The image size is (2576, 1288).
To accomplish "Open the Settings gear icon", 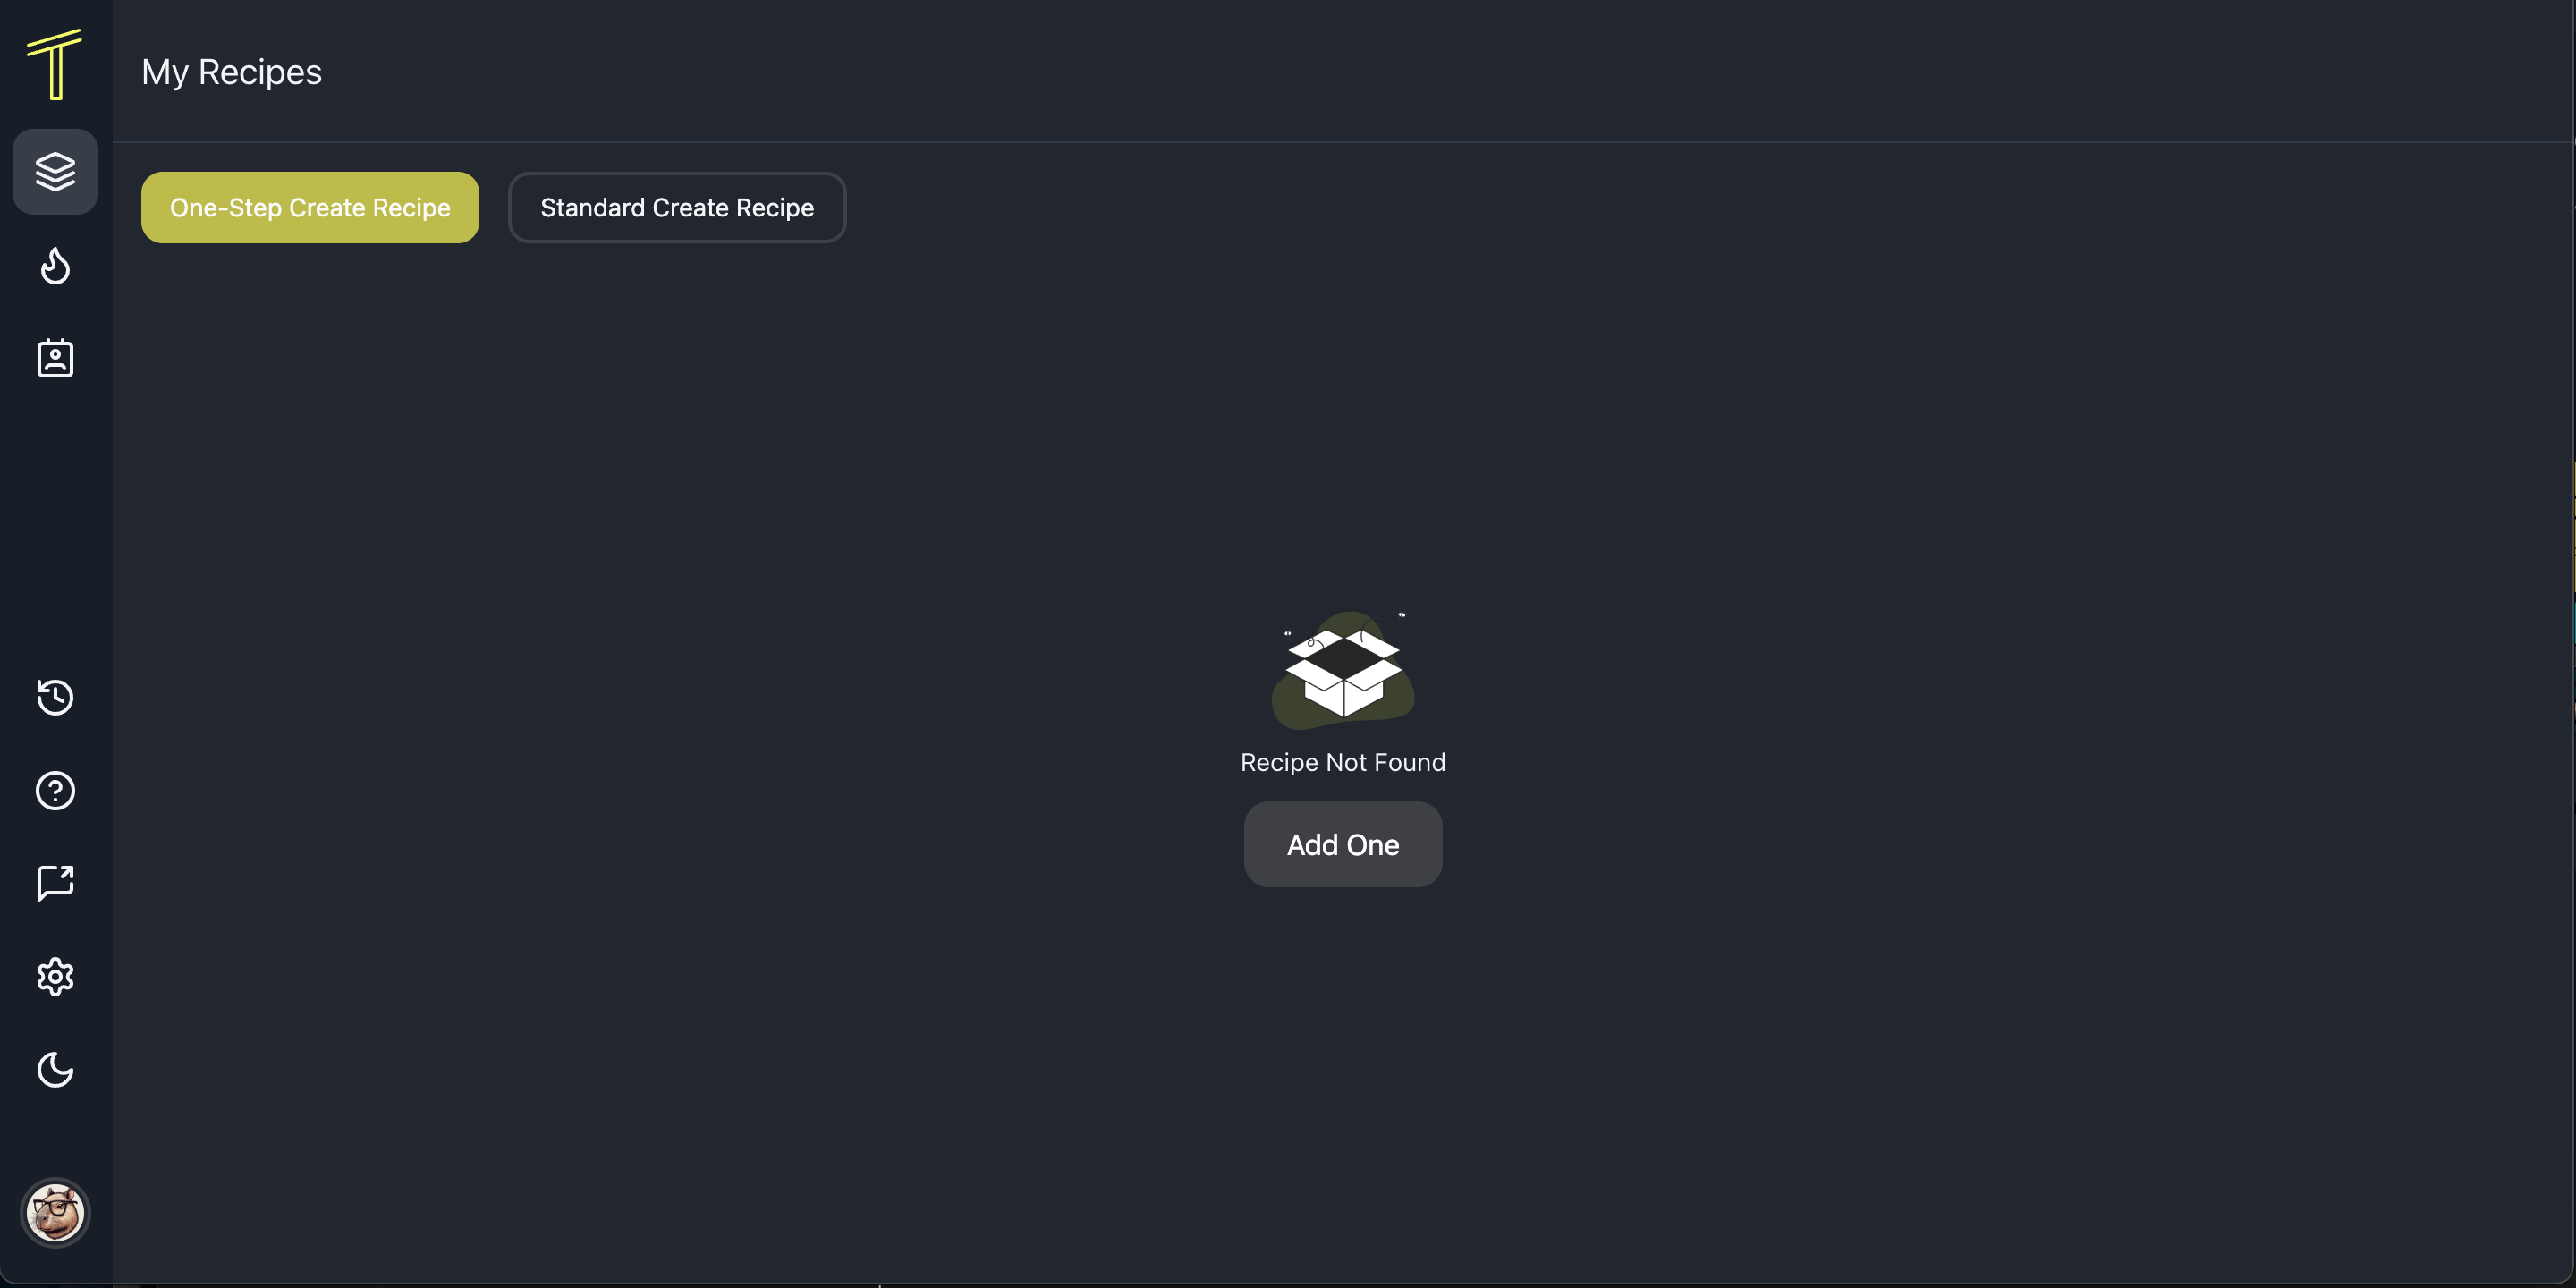I will pyautogui.click(x=55, y=978).
